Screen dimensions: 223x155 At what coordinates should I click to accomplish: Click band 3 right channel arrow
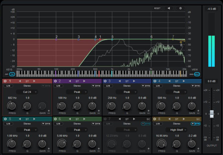134,81
